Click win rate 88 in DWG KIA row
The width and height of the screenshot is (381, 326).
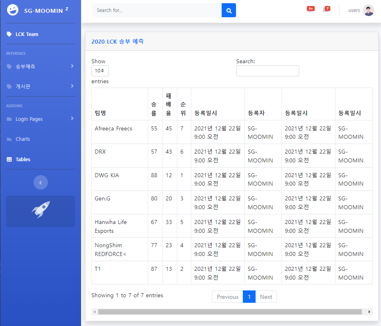(154, 175)
